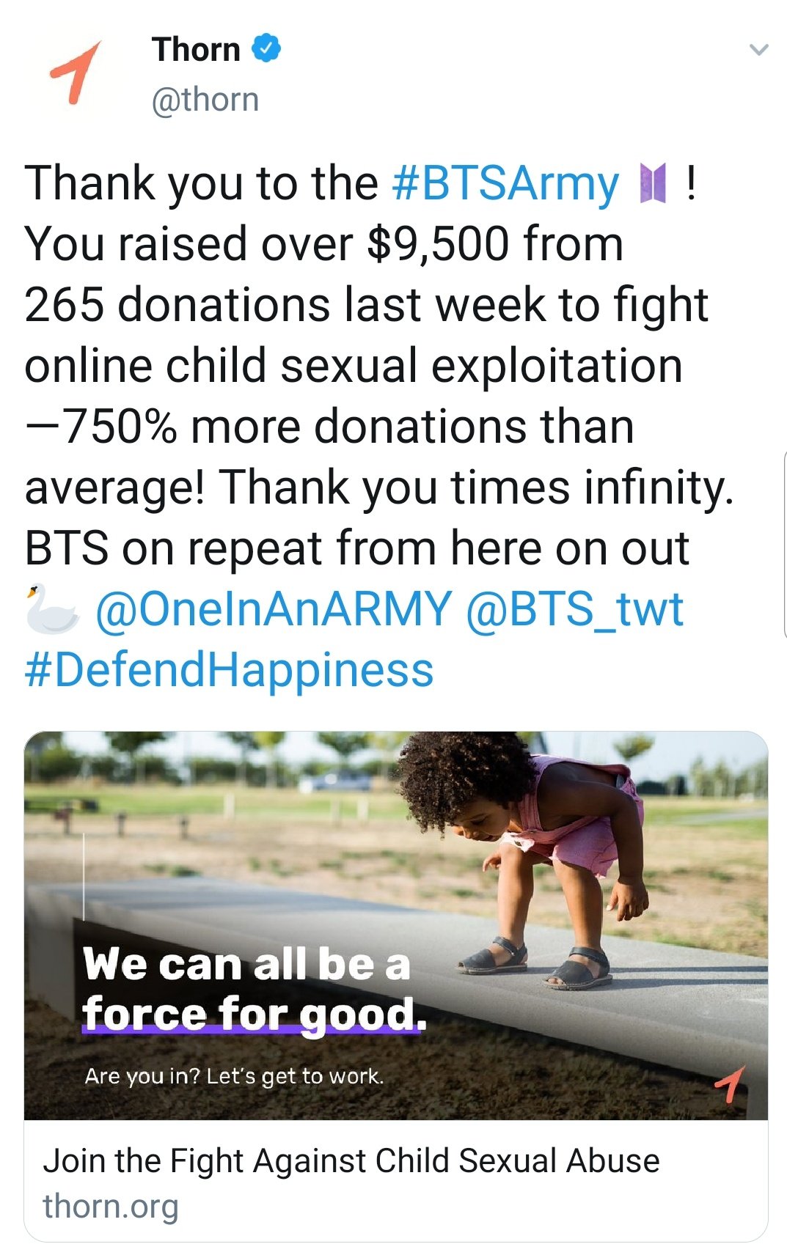Open the @thorn handle
Image resolution: width=787 pixels, height=1244 pixels.
[205, 100]
